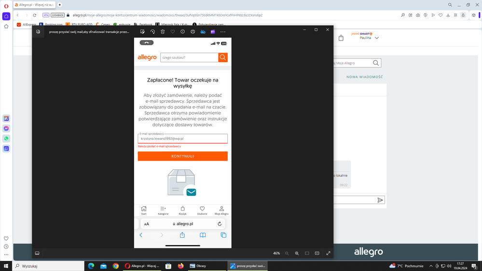Click the Koszyk tab in phone screenshot
The width and height of the screenshot is (482, 271).
(x=182, y=210)
